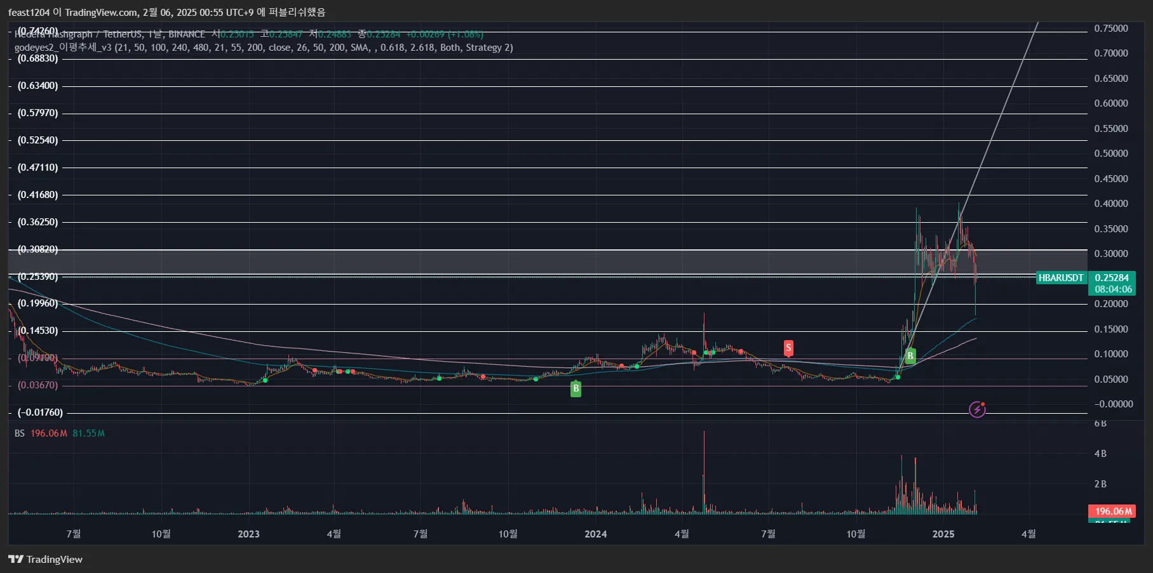Click the red S sell signal marker
1153x573 pixels.
788,348
